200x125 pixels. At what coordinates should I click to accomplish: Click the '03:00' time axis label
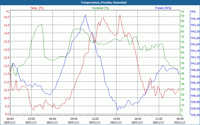(x=31, y=119)
